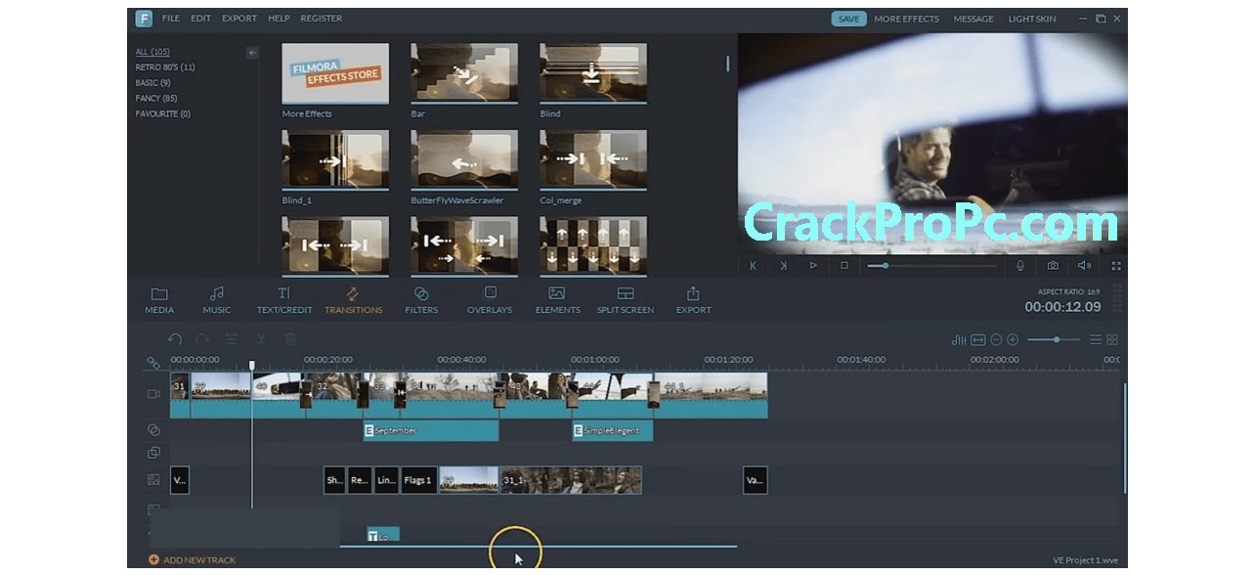Switch to LIGHT SKIN mode
Screen dimensions: 1255x575
(x=1031, y=18)
